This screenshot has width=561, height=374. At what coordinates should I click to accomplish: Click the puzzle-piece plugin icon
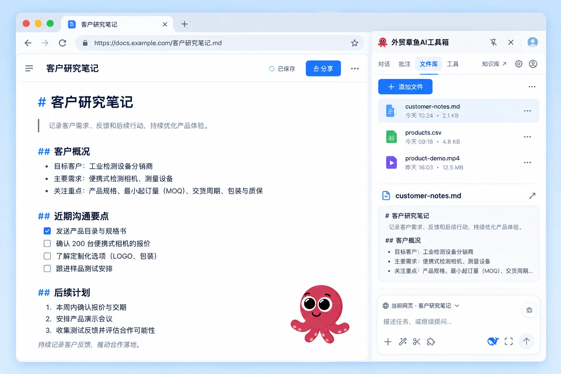431,342
